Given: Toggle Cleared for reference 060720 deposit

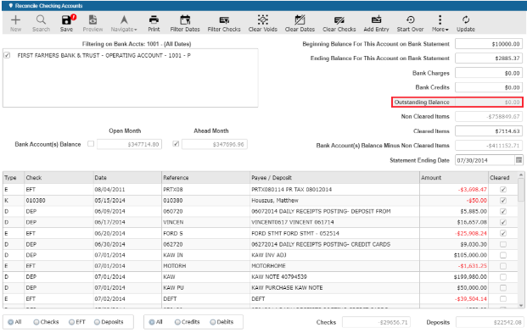Looking at the screenshot, I should 503,211.
